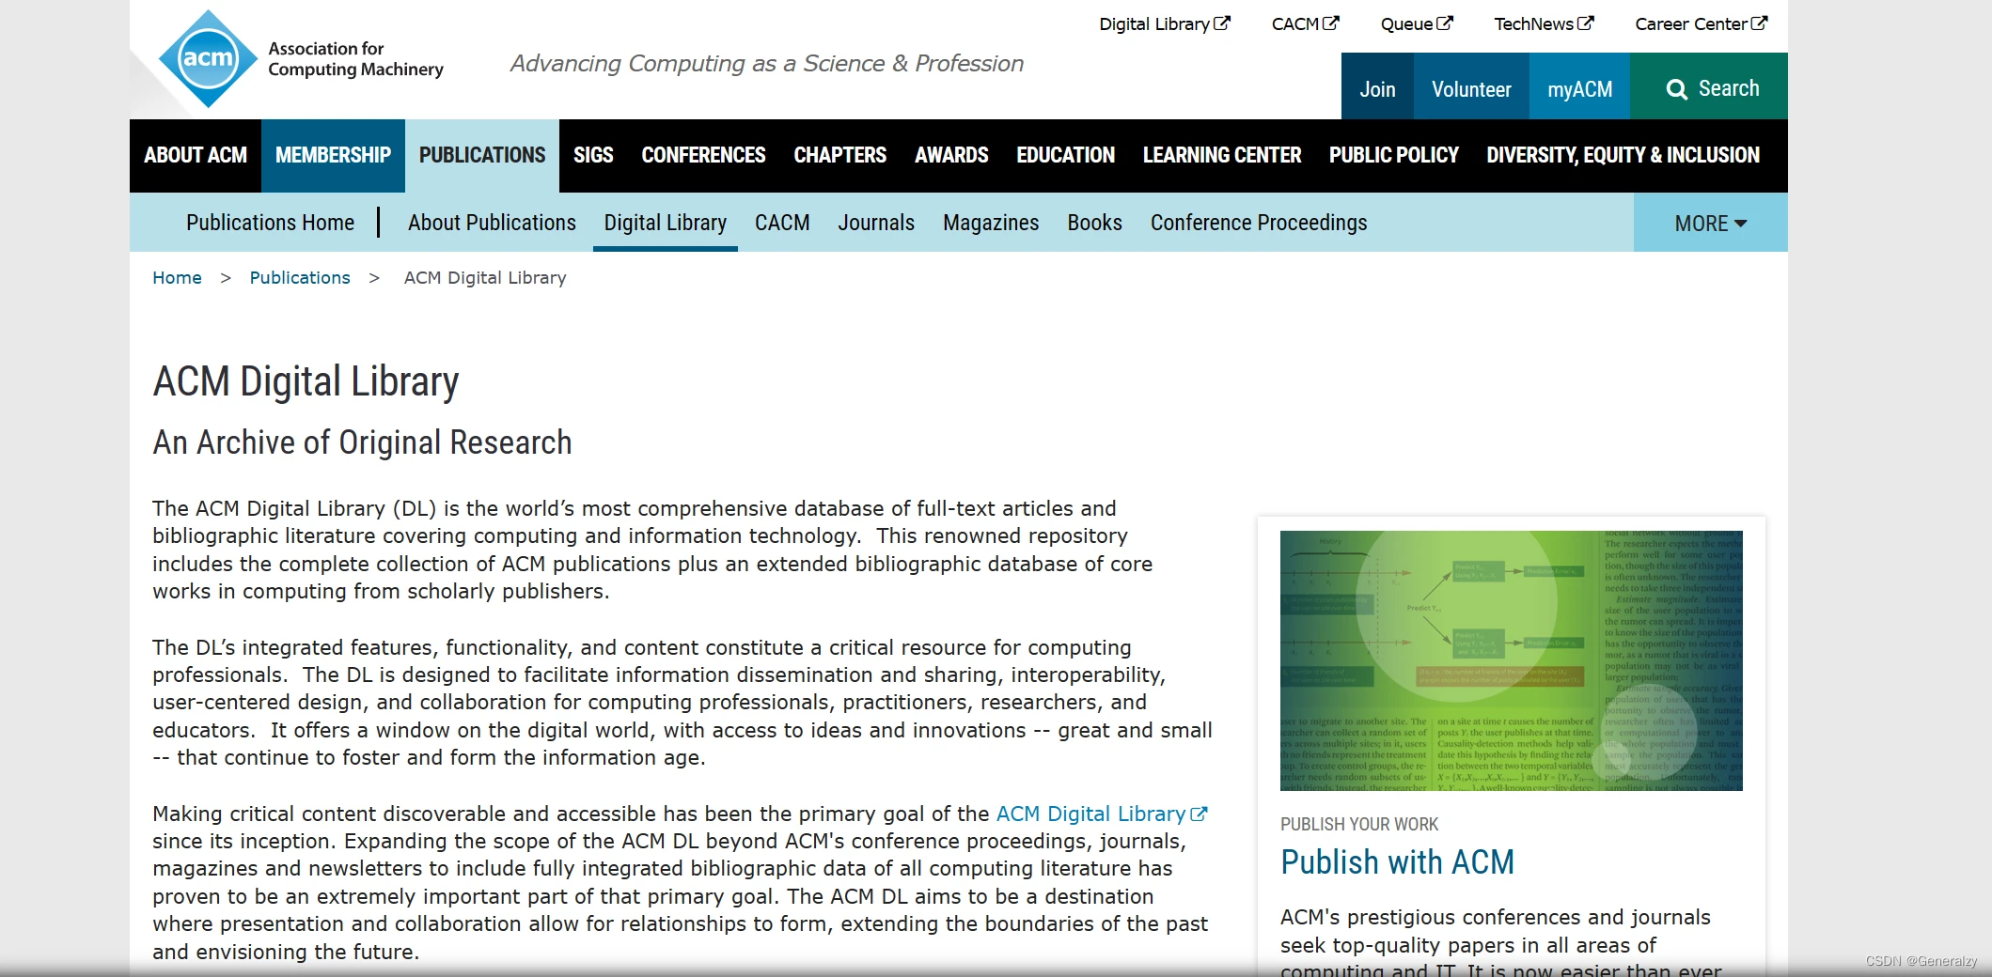
Task: Open external link icon beside Digital Library
Action: coord(1221,23)
